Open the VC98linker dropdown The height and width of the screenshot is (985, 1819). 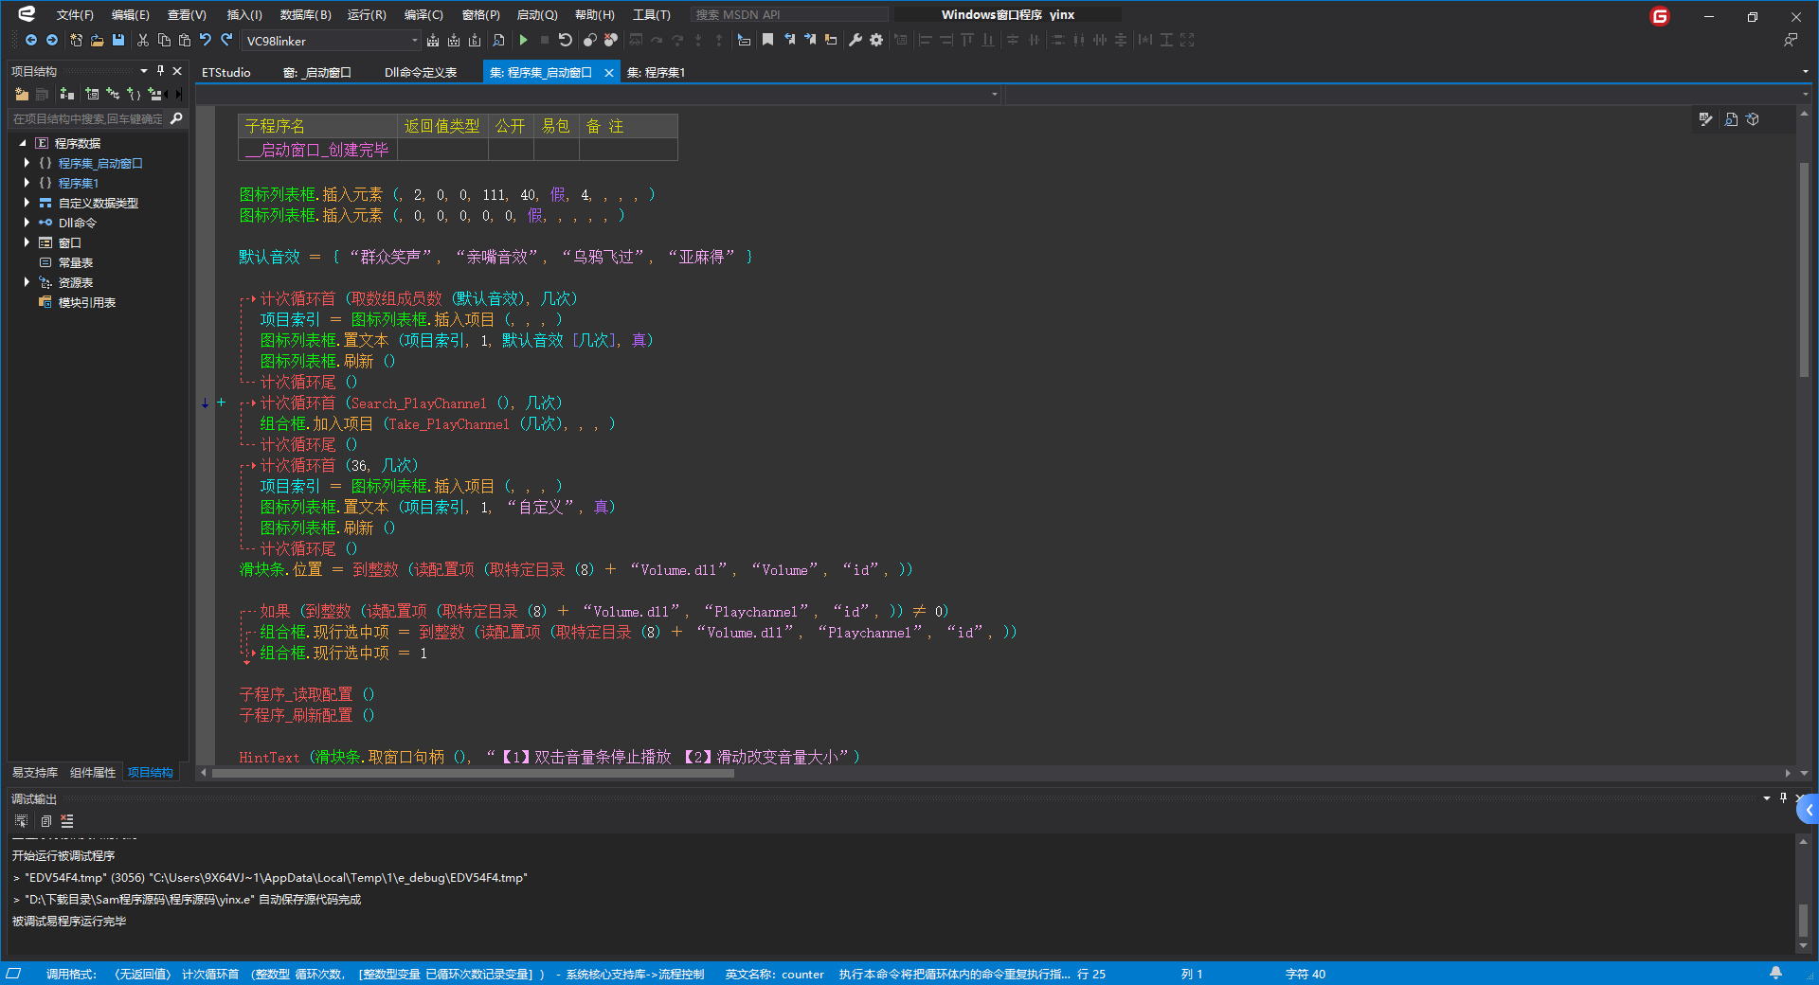[x=414, y=40]
